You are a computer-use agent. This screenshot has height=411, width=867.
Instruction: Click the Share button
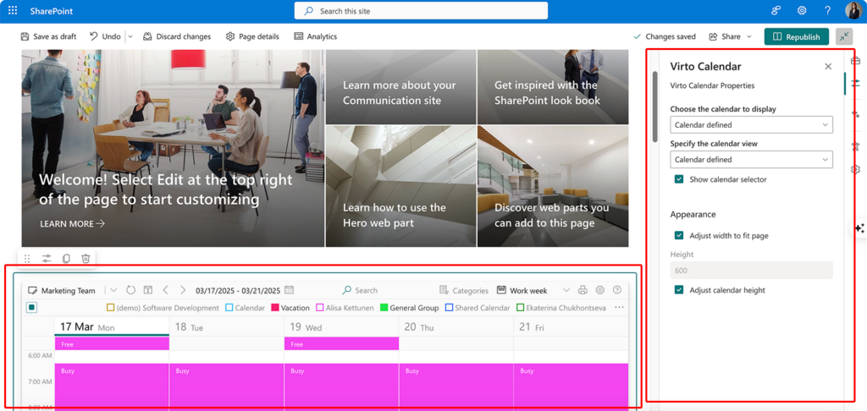click(725, 36)
